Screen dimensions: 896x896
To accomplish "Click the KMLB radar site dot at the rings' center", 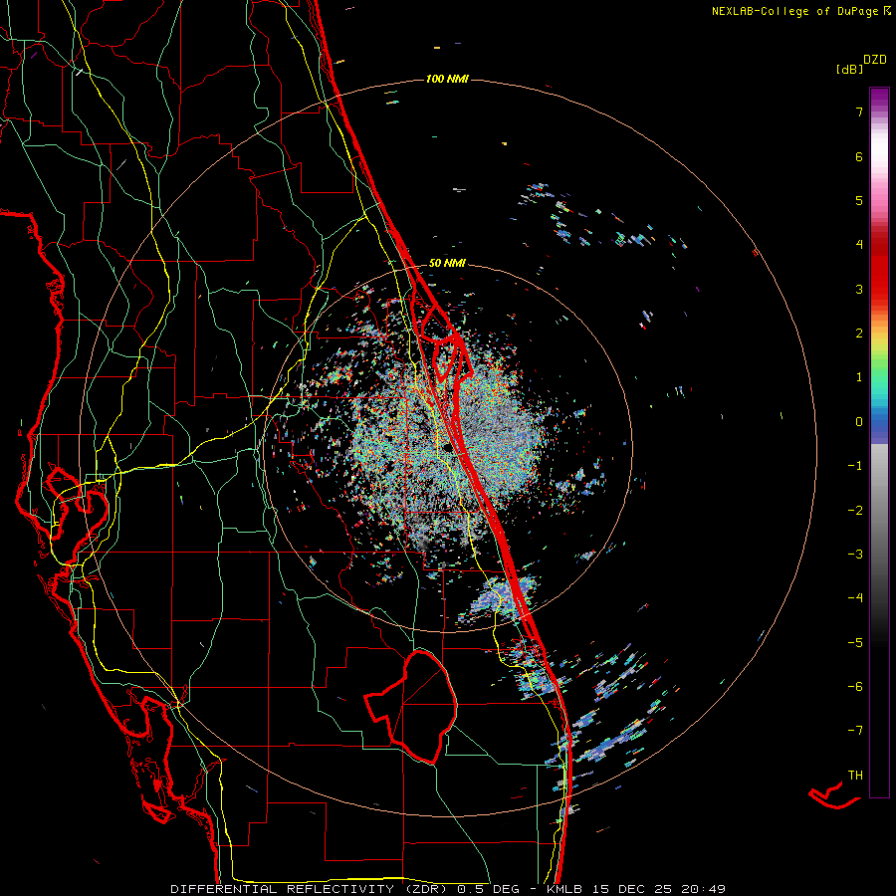I will tap(447, 447).
